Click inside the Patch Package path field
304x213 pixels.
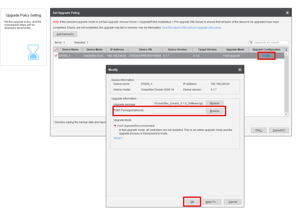pyautogui.click(x=178, y=111)
